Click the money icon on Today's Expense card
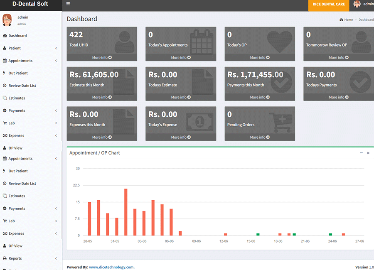Screen dimensions: 374x270 [x=199, y=122]
